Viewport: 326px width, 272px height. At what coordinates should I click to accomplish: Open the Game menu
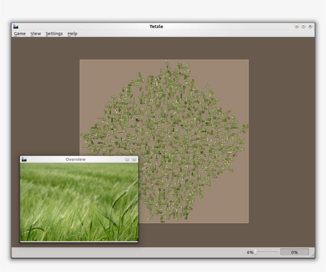click(19, 34)
